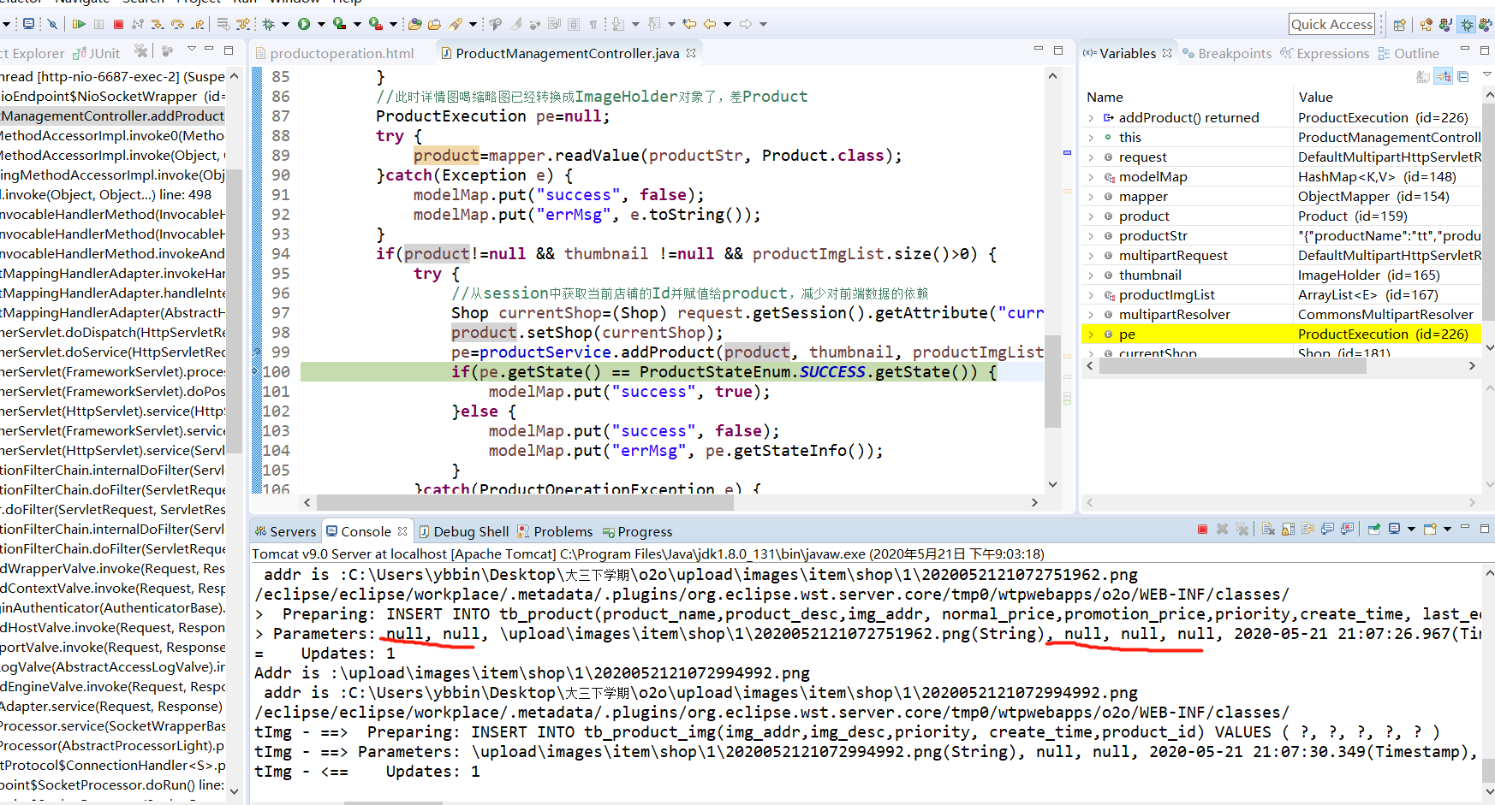
Task: Click the 'Name' column header in Variables
Action: (1105, 98)
